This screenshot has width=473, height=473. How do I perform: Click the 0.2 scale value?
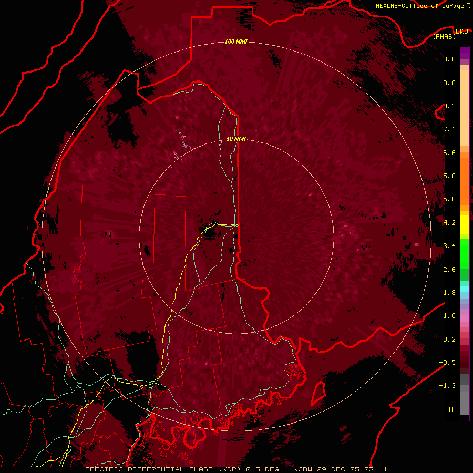click(449, 340)
